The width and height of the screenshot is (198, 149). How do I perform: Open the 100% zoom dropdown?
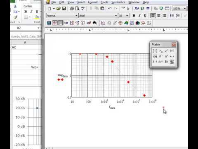(x=185, y=9)
